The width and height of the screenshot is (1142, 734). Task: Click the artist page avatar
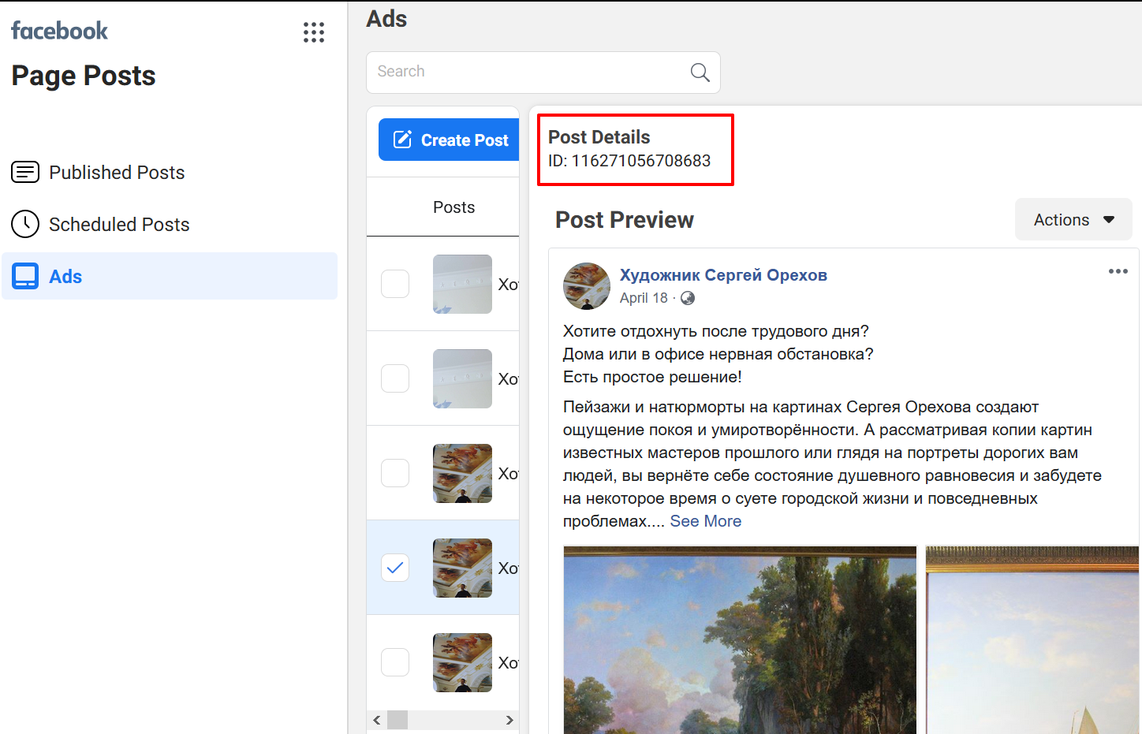(x=587, y=286)
